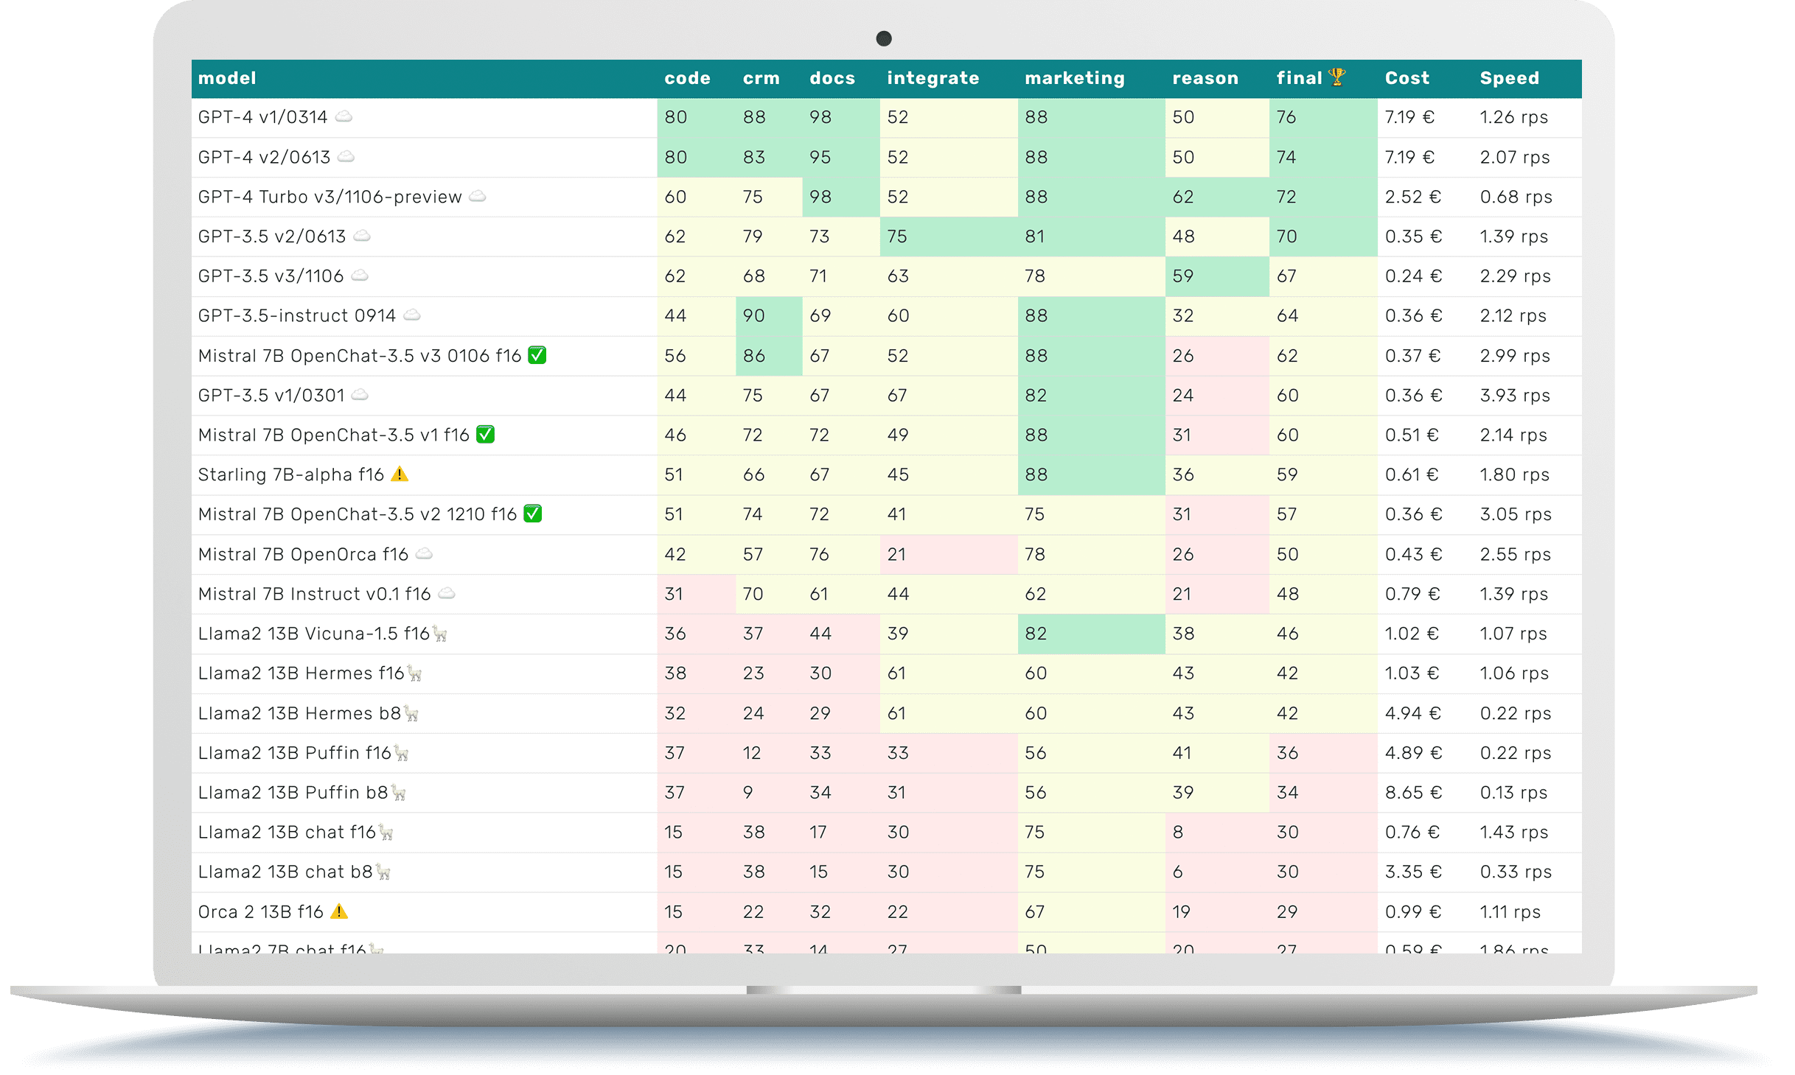Select the Llama2 13B Hermes f16 model name
1795x1075 pixels.
point(301,673)
